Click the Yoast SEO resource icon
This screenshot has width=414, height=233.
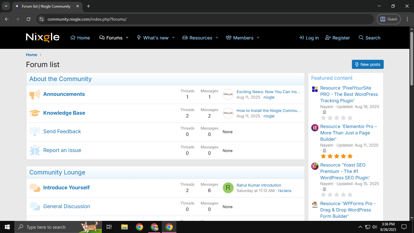coord(315,166)
